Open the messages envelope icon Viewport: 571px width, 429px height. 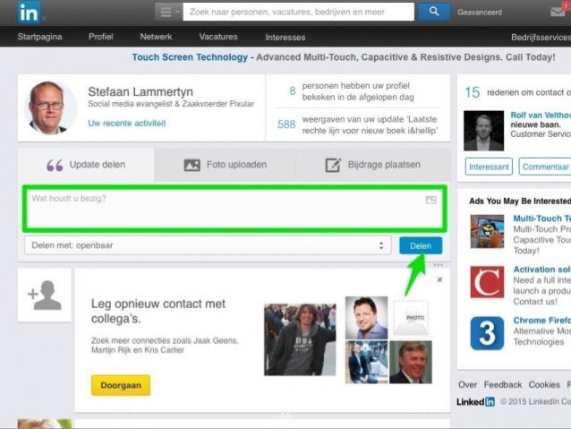coord(558,12)
